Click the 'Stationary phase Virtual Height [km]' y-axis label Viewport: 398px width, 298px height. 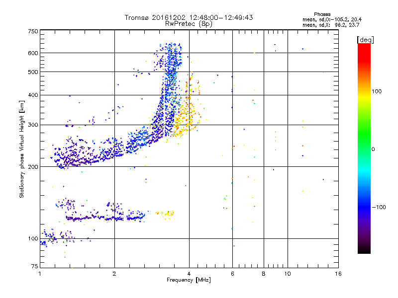(x=22, y=149)
